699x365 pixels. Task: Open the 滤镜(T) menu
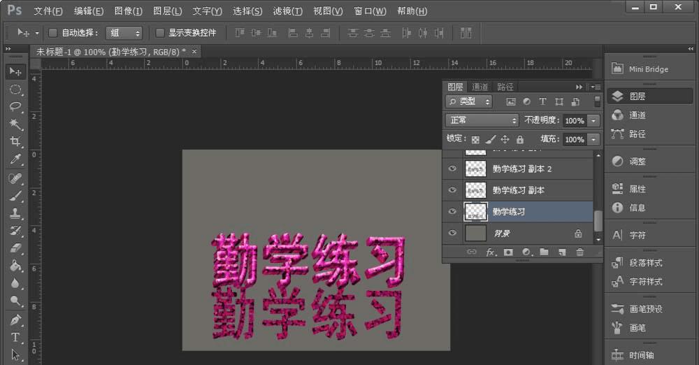pyautogui.click(x=287, y=11)
